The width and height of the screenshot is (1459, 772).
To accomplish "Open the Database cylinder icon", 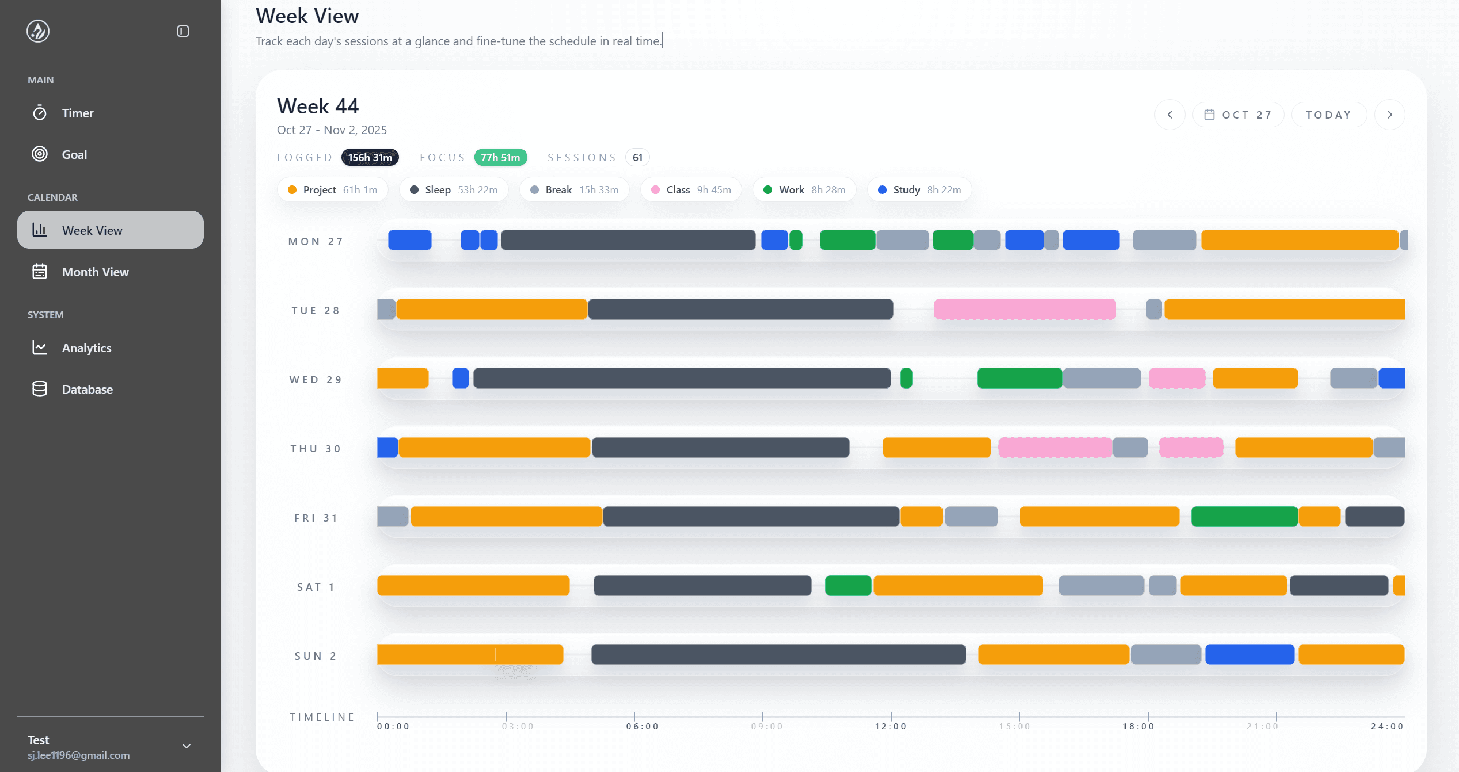I will coord(40,389).
